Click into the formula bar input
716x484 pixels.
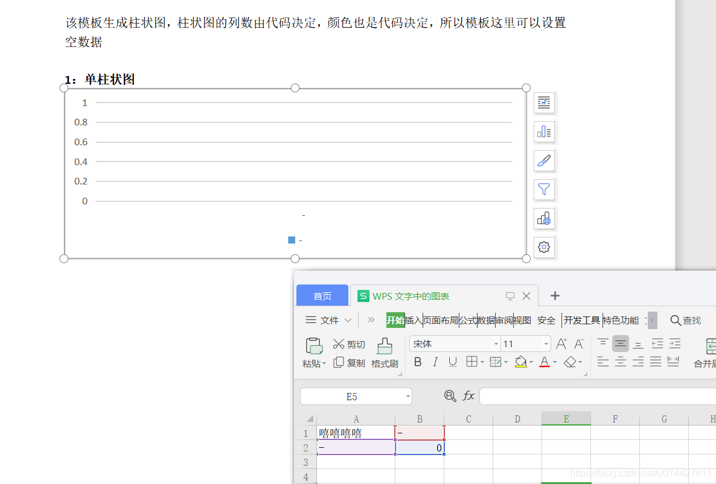(x=598, y=397)
